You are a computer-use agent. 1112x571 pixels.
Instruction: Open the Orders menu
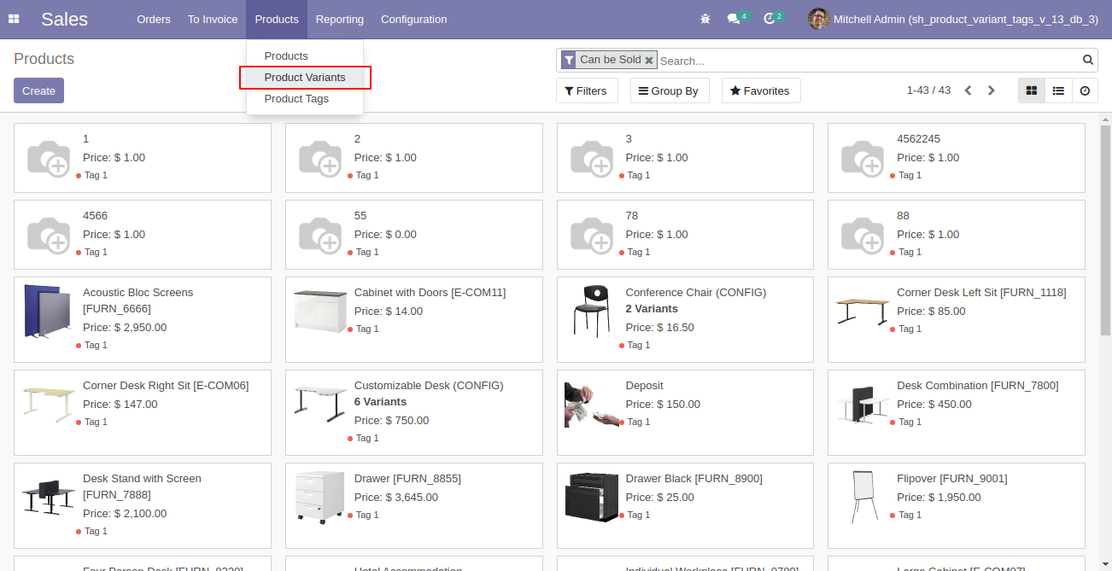click(154, 19)
